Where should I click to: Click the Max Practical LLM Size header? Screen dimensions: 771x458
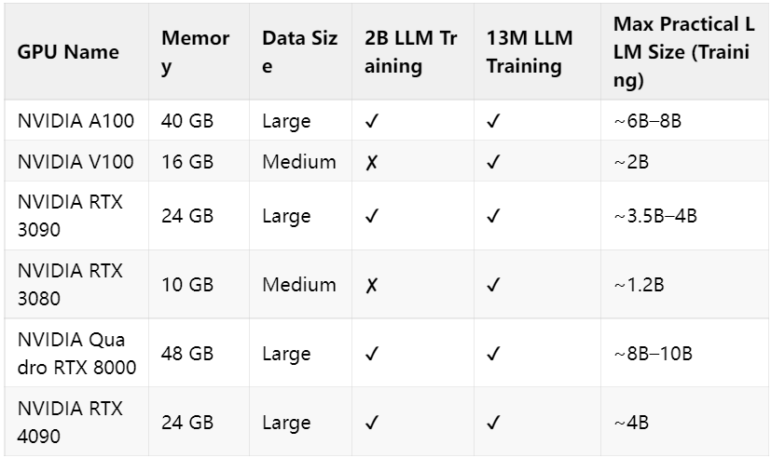683,52
